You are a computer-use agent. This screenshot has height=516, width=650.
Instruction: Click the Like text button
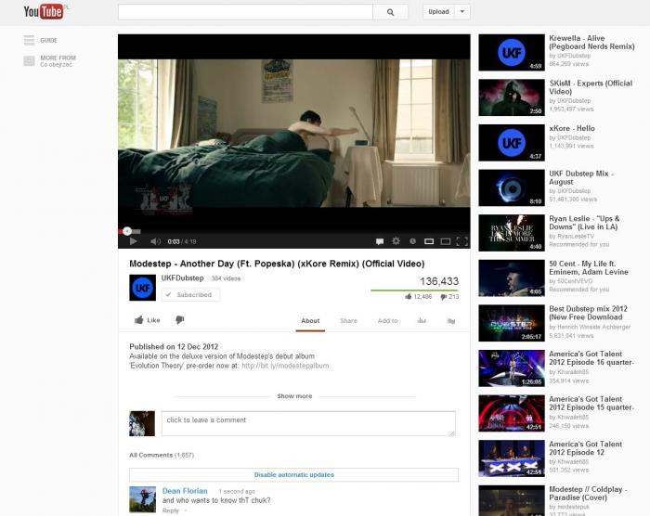[x=153, y=320]
